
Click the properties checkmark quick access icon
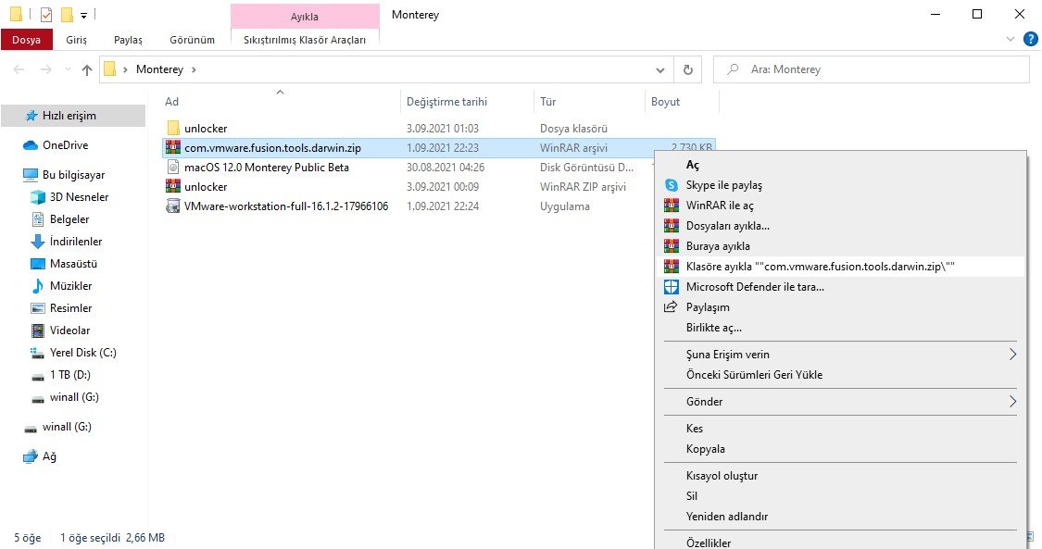click(46, 15)
